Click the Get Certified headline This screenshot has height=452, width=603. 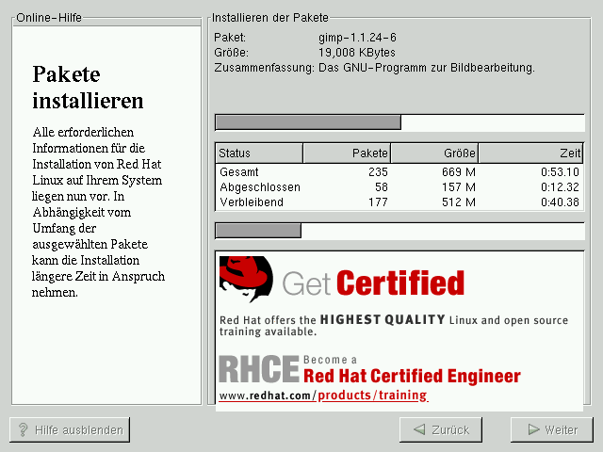(x=373, y=282)
